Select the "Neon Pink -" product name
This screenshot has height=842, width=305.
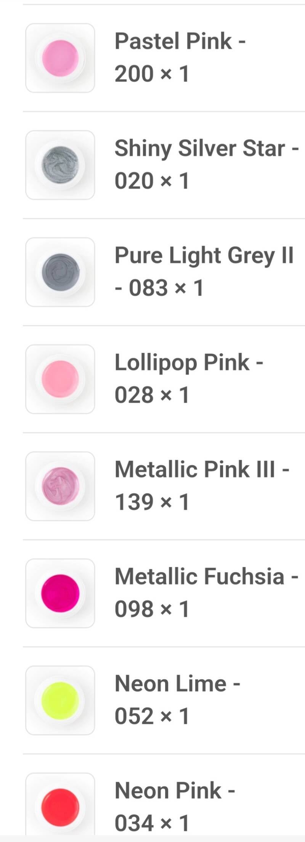tap(175, 791)
